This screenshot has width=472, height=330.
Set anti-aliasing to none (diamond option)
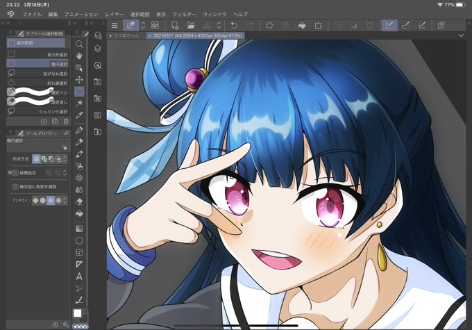(35, 200)
